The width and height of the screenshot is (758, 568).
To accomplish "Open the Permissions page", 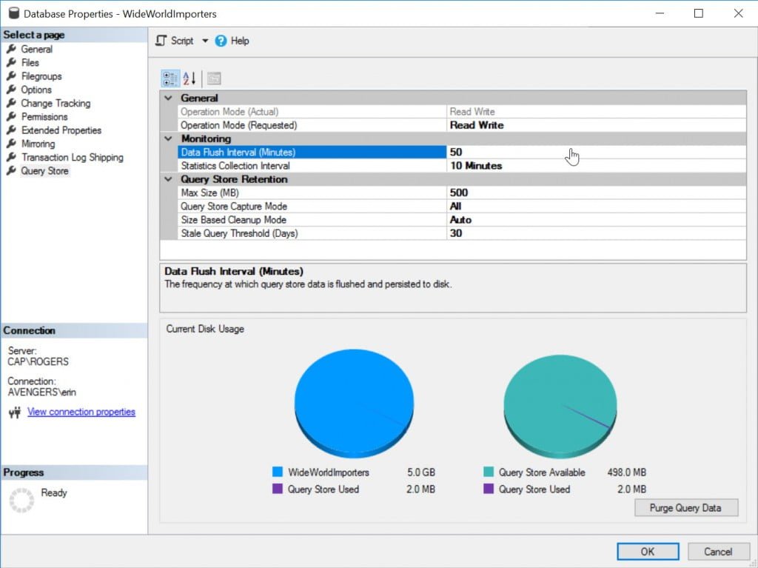I will pos(44,116).
